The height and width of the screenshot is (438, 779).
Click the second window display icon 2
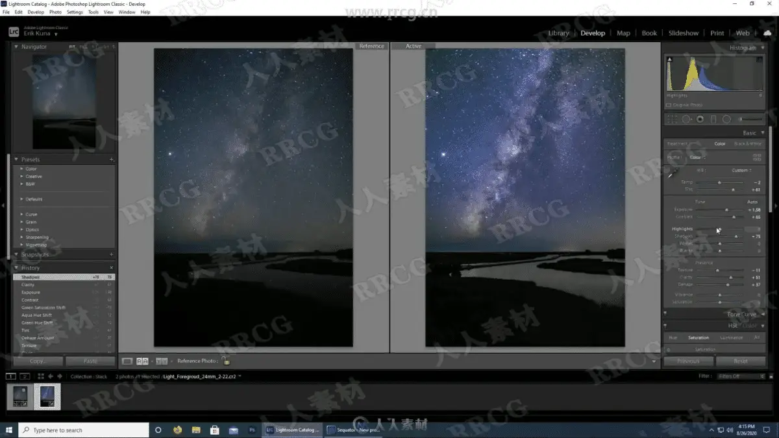click(x=25, y=376)
